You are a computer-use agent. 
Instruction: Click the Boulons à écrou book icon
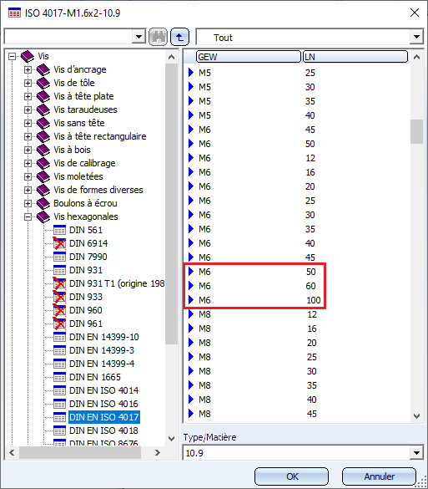coord(43,204)
